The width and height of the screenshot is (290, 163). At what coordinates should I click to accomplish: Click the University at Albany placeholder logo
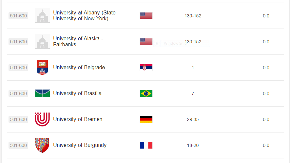42,16
